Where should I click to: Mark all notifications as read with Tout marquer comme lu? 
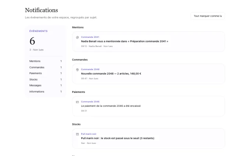(208, 16)
